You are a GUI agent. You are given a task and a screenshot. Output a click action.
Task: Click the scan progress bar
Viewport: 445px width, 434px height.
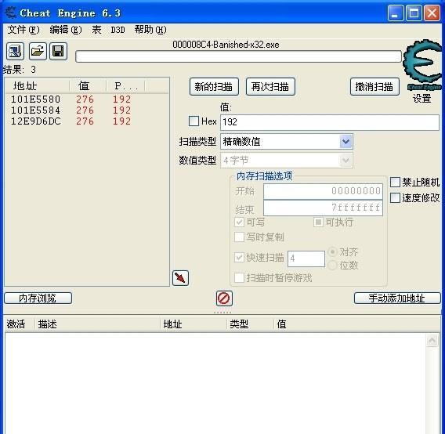[238, 56]
